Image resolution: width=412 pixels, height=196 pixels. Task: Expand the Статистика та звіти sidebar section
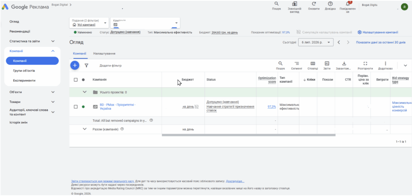click(32, 41)
